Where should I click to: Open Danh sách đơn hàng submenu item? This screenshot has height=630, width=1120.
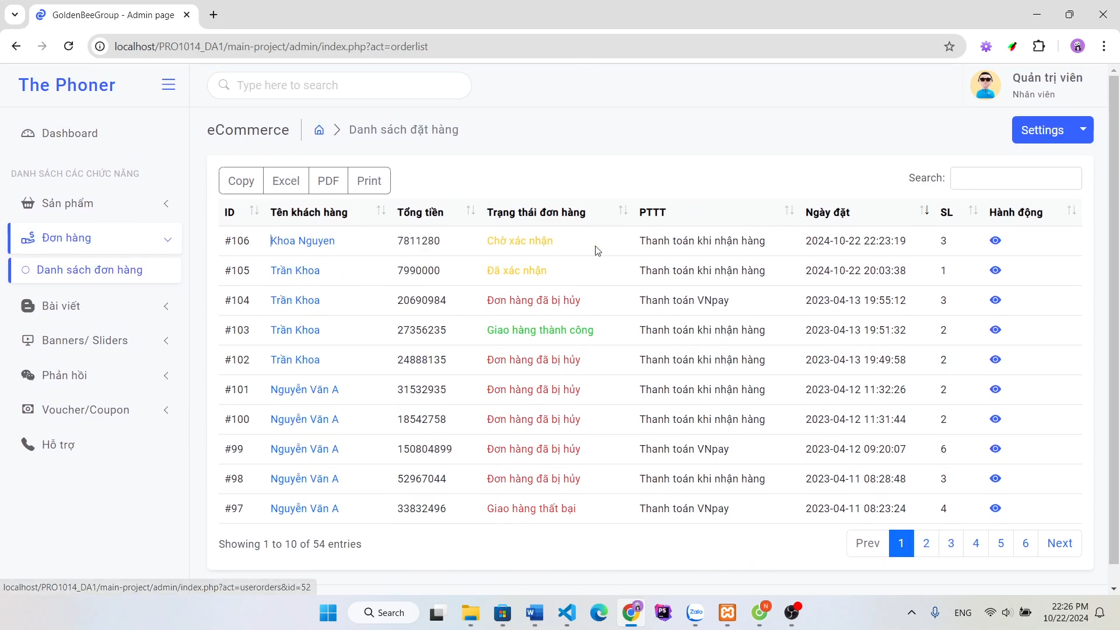(96, 270)
